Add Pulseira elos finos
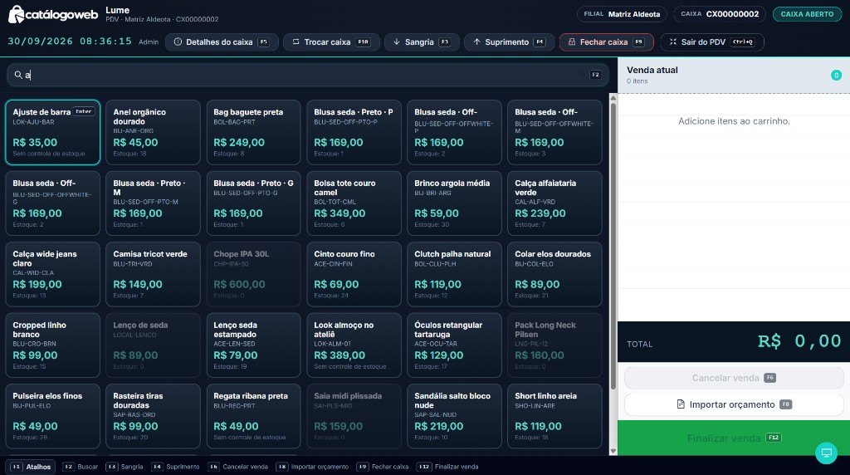 tap(52, 416)
